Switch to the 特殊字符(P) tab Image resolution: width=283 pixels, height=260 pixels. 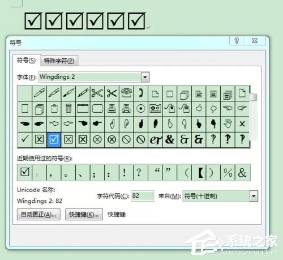coord(59,61)
